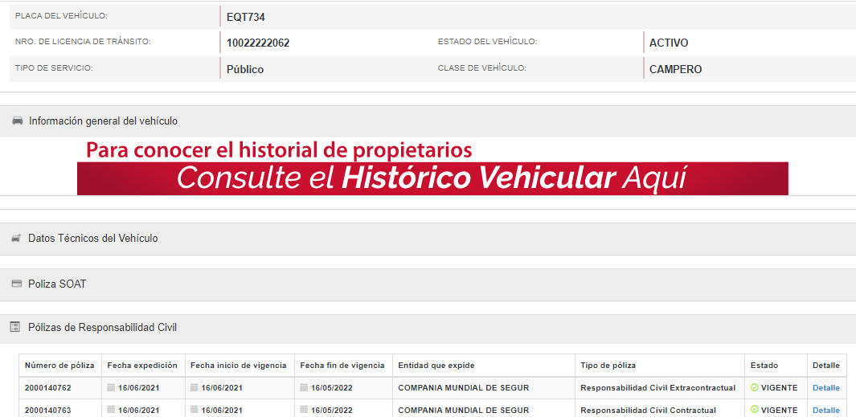Open Detalle link for the Extracontractual policy
This screenshot has width=856, height=417.
pyautogui.click(x=825, y=388)
